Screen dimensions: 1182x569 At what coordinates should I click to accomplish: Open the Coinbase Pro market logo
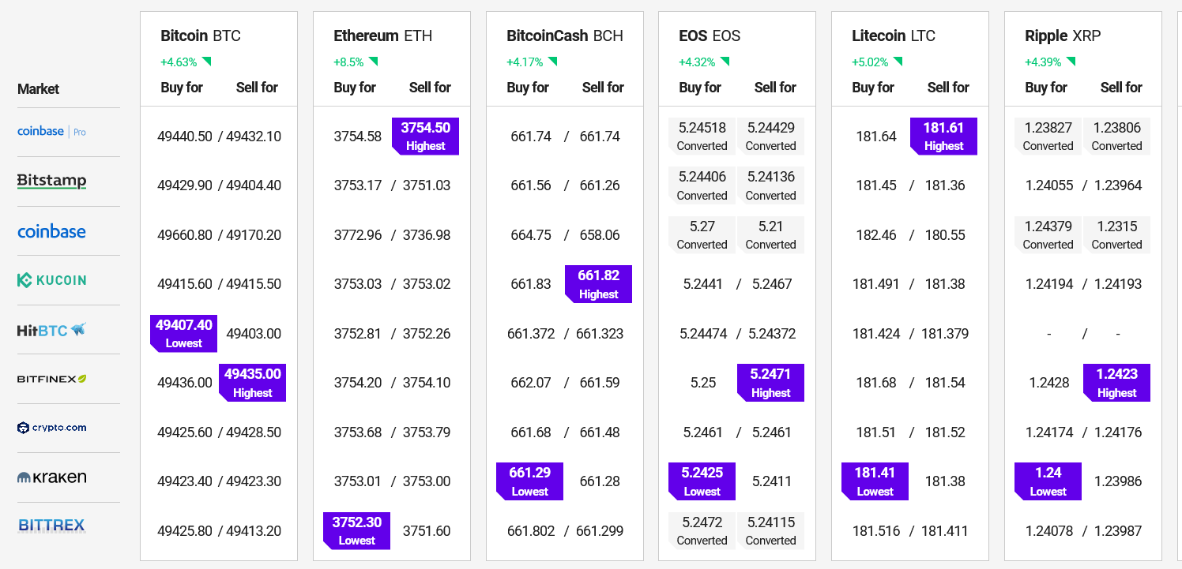(x=51, y=132)
